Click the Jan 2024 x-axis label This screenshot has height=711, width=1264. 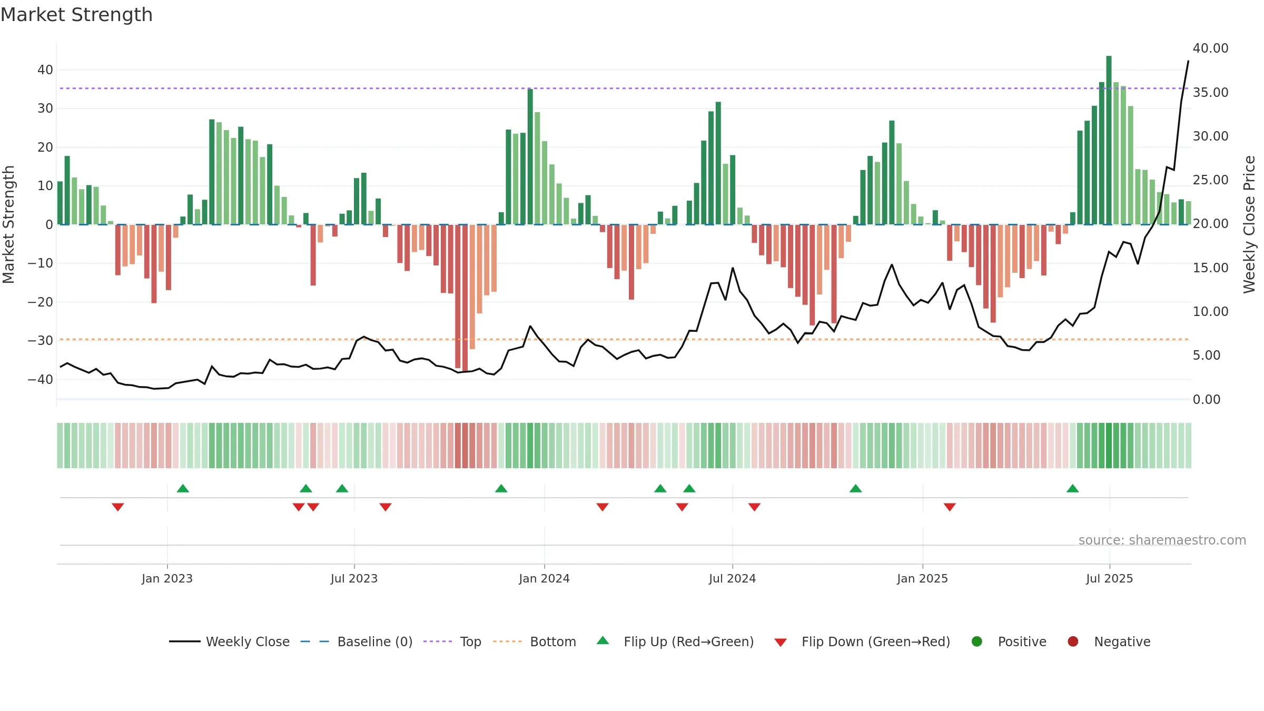(544, 578)
